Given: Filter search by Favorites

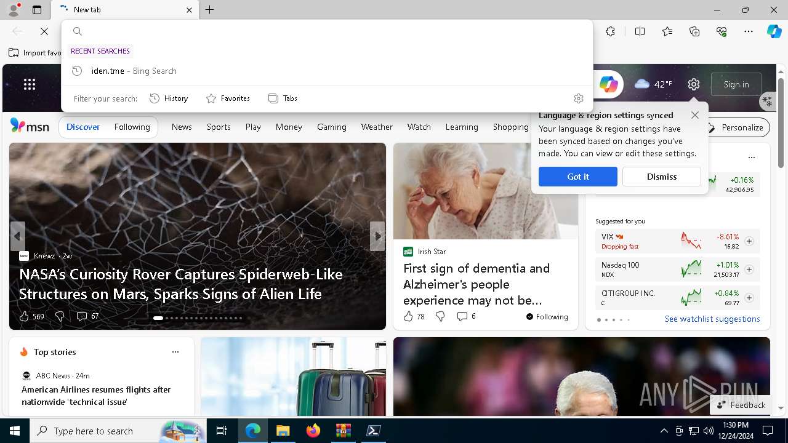Looking at the screenshot, I should (228, 98).
